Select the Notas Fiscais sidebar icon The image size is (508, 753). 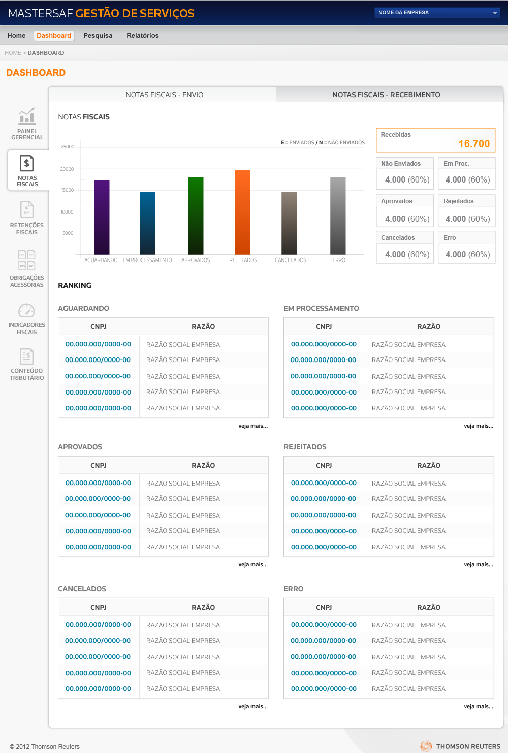pos(27,163)
